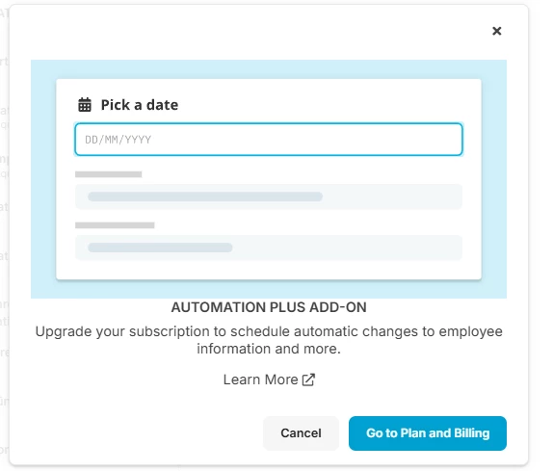Click the first long placeholder field row

pos(269,196)
